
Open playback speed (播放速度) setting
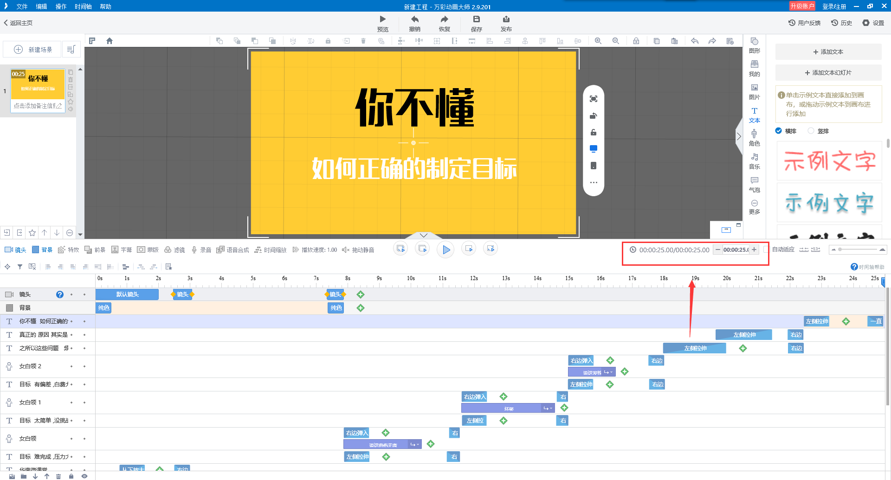click(315, 250)
